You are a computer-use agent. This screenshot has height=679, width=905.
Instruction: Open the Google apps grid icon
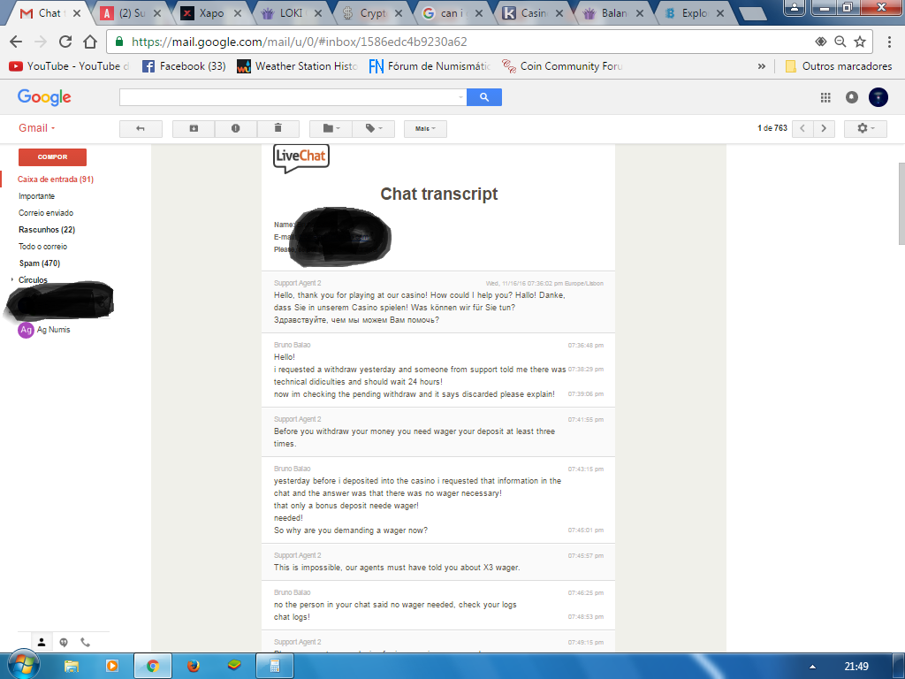coord(825,97)
